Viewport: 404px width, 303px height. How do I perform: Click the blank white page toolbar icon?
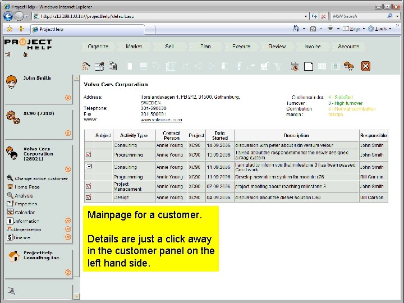pyautogui.click(x=309, y=66)
